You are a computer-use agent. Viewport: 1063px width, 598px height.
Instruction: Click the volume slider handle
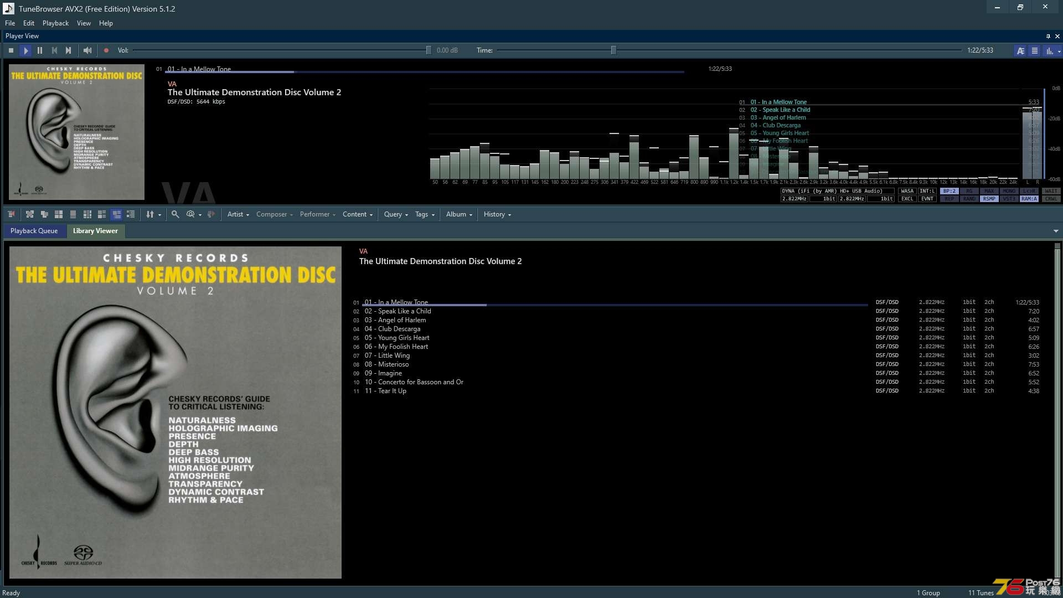tap(429, 50)
